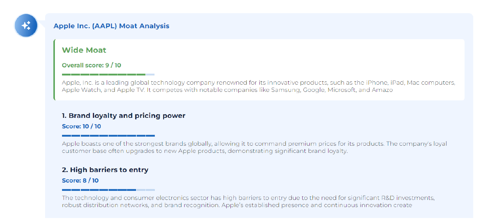Image resolution: width=483 pixels, height=221 pixels.
Task: Click the filled blue High barriers score bar
Action: coord(99,190)
